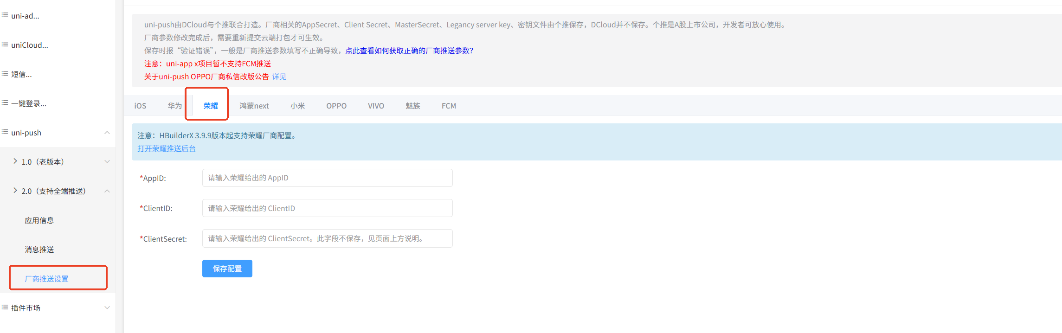
Task: Expand the 插件市场 menu chevron
Action: 107,308
